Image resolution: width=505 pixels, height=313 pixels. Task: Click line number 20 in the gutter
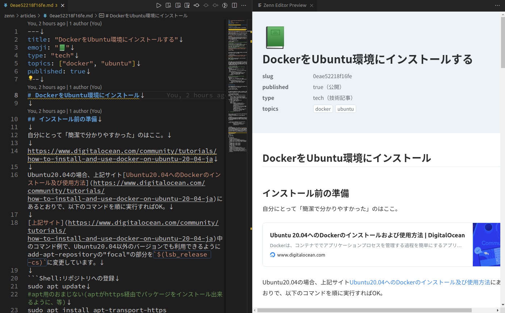pyautogui.click(x=14, y=278)
